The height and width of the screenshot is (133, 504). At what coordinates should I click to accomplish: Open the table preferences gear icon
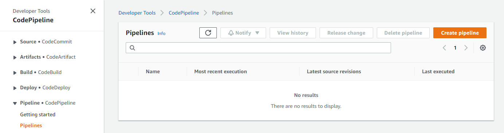(483, 48)
